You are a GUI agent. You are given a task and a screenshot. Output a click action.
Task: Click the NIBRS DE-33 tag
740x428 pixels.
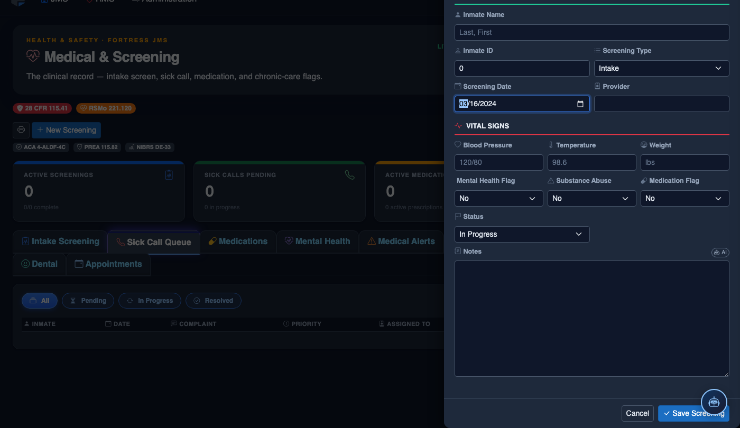tap(150, 147)
